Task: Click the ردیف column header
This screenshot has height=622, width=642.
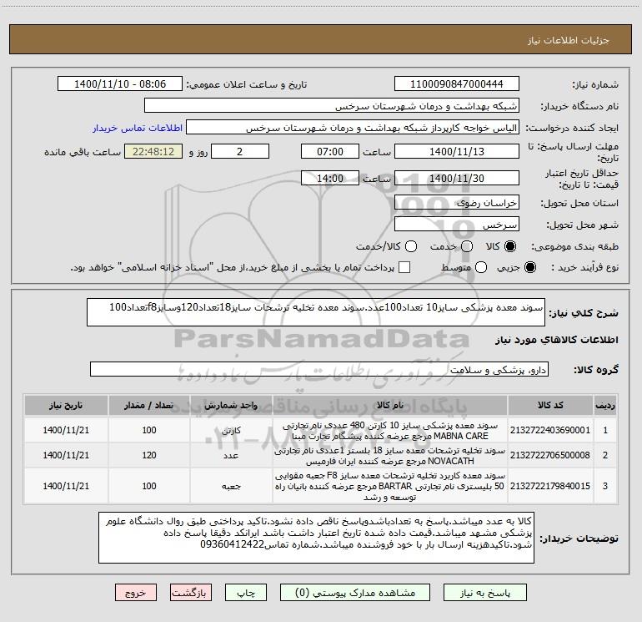Action: [605, 405]
